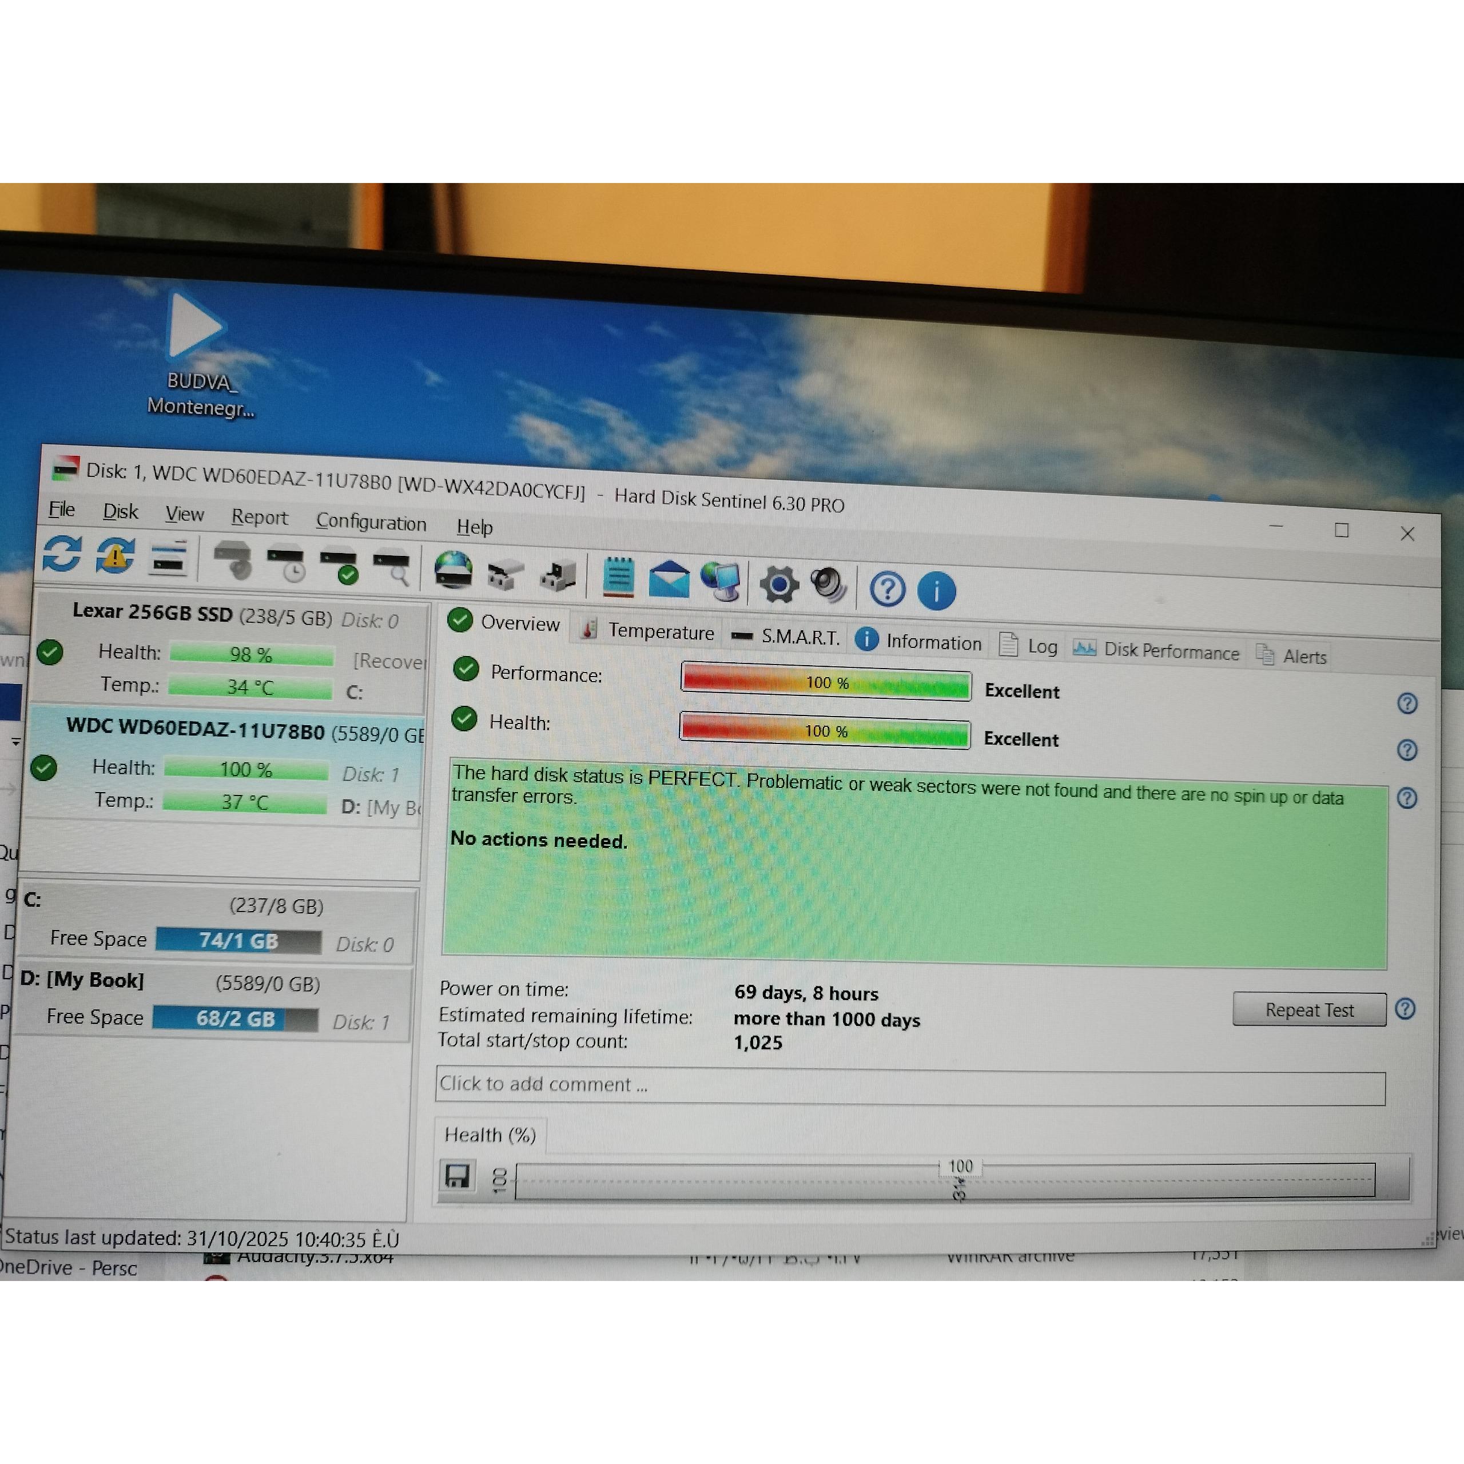Click the blue Refresh arrows toolbar icon
This screenshot has width=1464, height=1464.
click(61, 553)
